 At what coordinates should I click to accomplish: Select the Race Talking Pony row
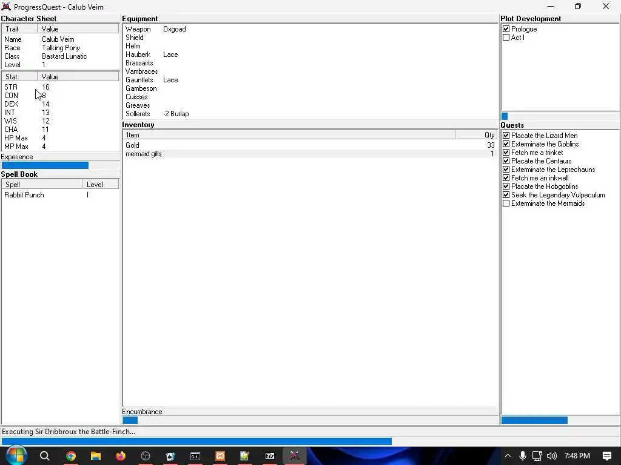[60, 48]
